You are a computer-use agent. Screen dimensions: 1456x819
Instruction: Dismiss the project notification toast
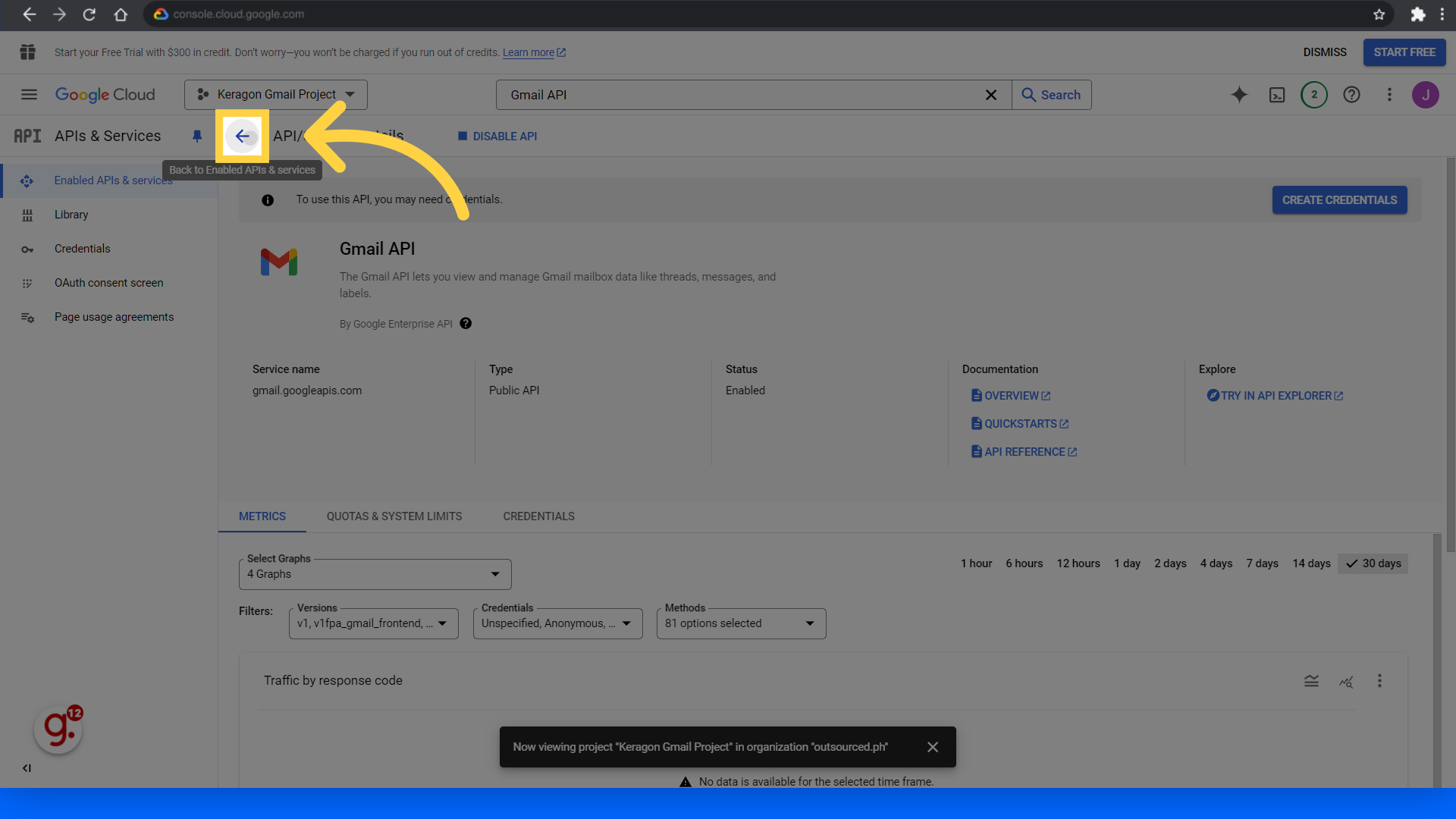(933, 747)
